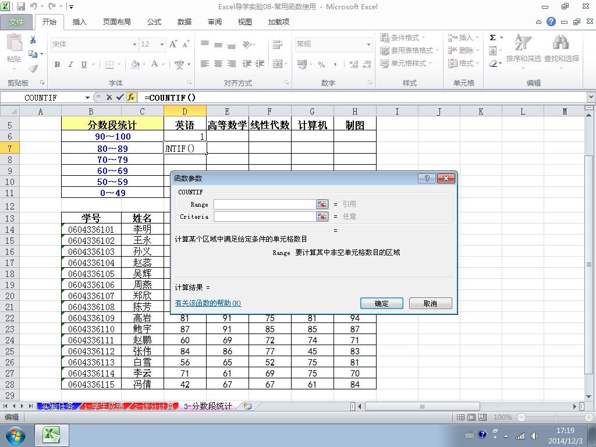This screenshot has width=596, height=447.
Task: Open the 1-学生成绩 sheet tab
Action: click(104, 406)
